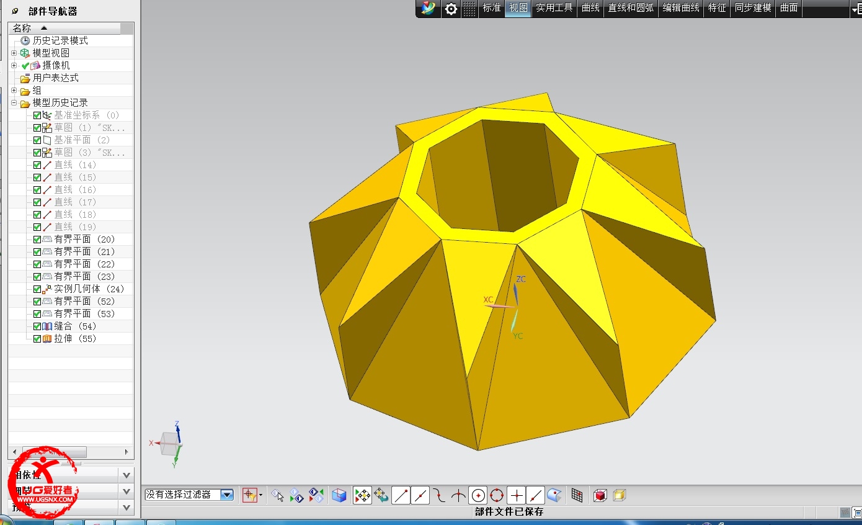The width and height of the screenshot is (862, 525).
Task: Click the red wireframe cube icon
Action: [x=600, y=495]
